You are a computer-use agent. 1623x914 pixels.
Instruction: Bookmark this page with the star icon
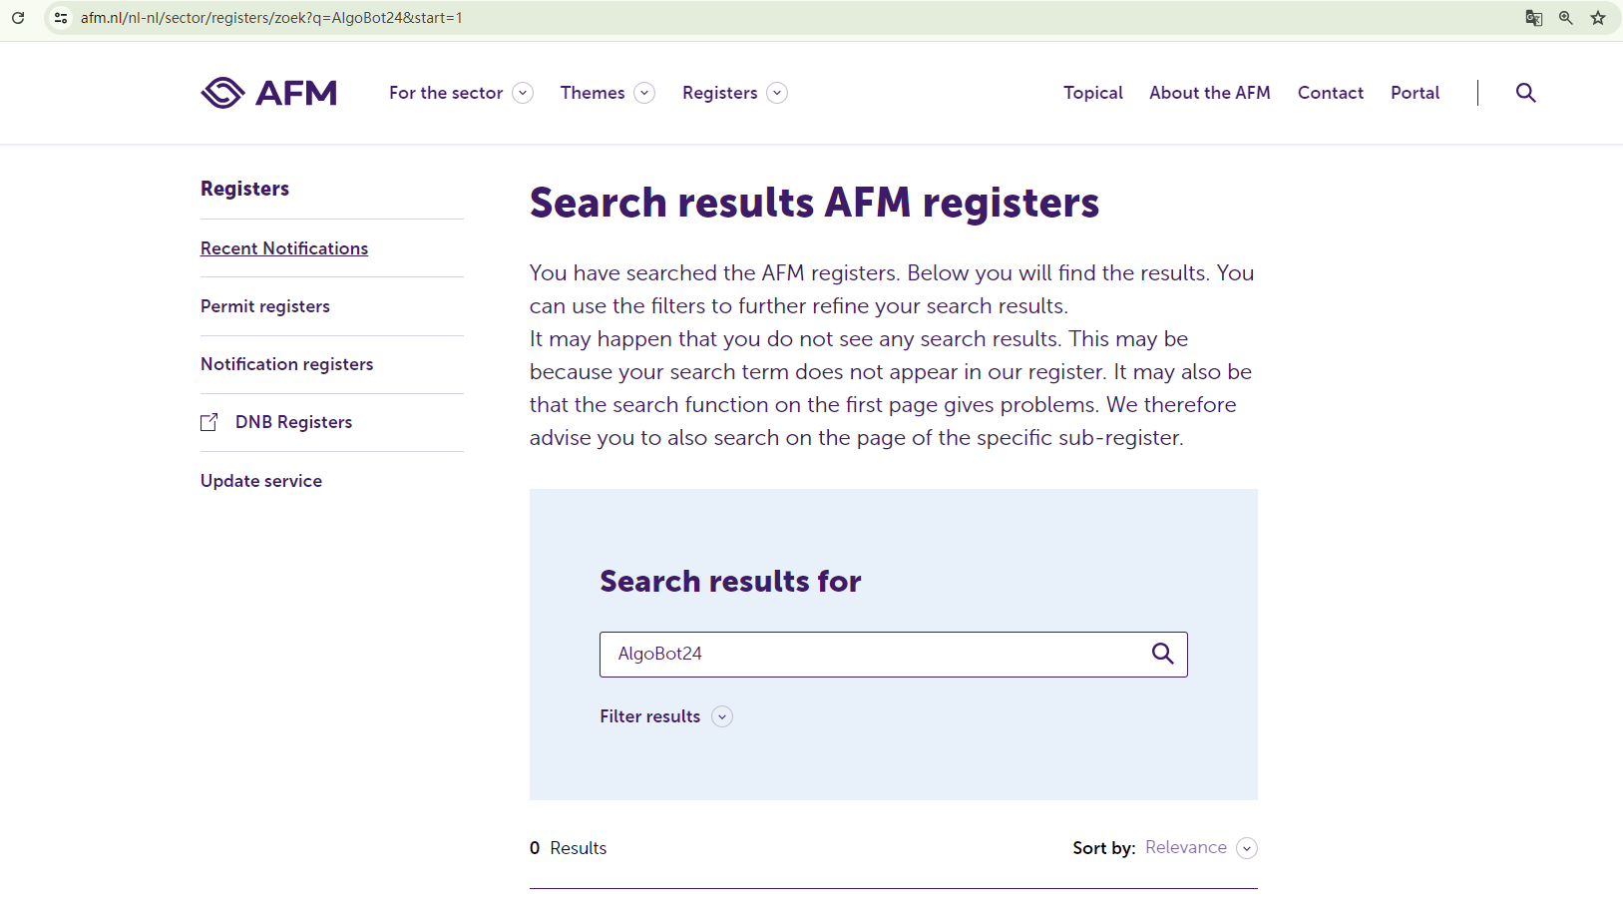1598,18
